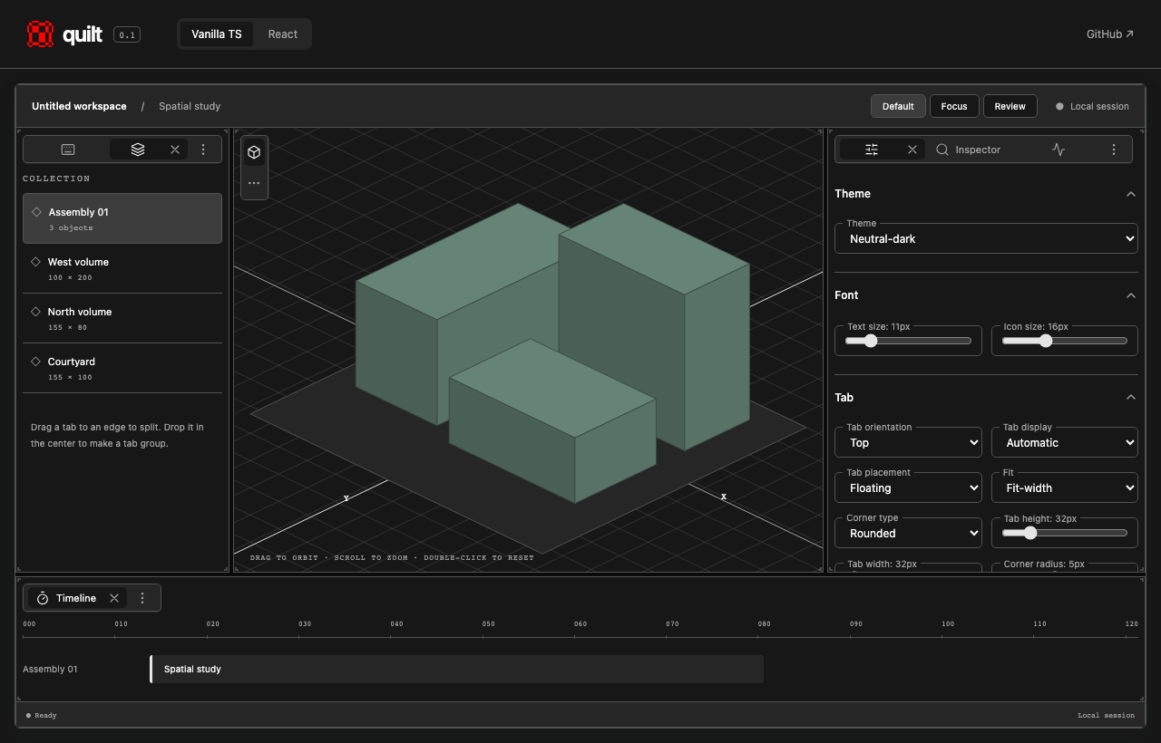Select the Courtyard list item
This screenshot has height=743, width=1161.
pyautogui.click(x=122, y=368)
